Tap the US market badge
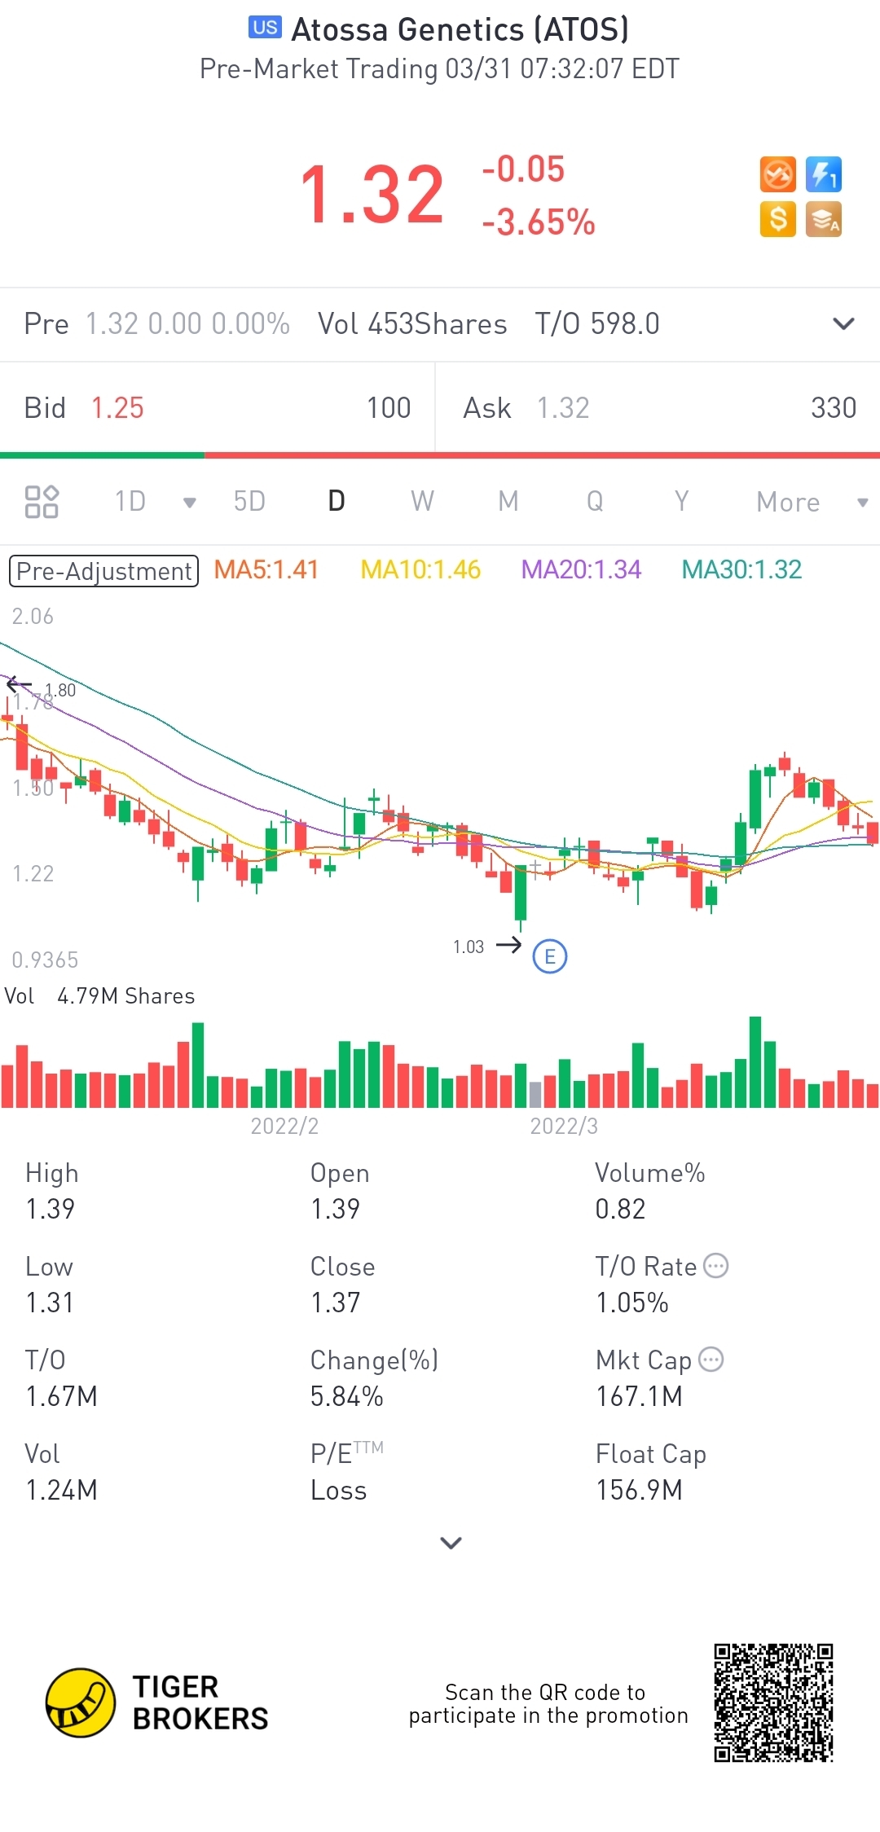 click(265, 28)
